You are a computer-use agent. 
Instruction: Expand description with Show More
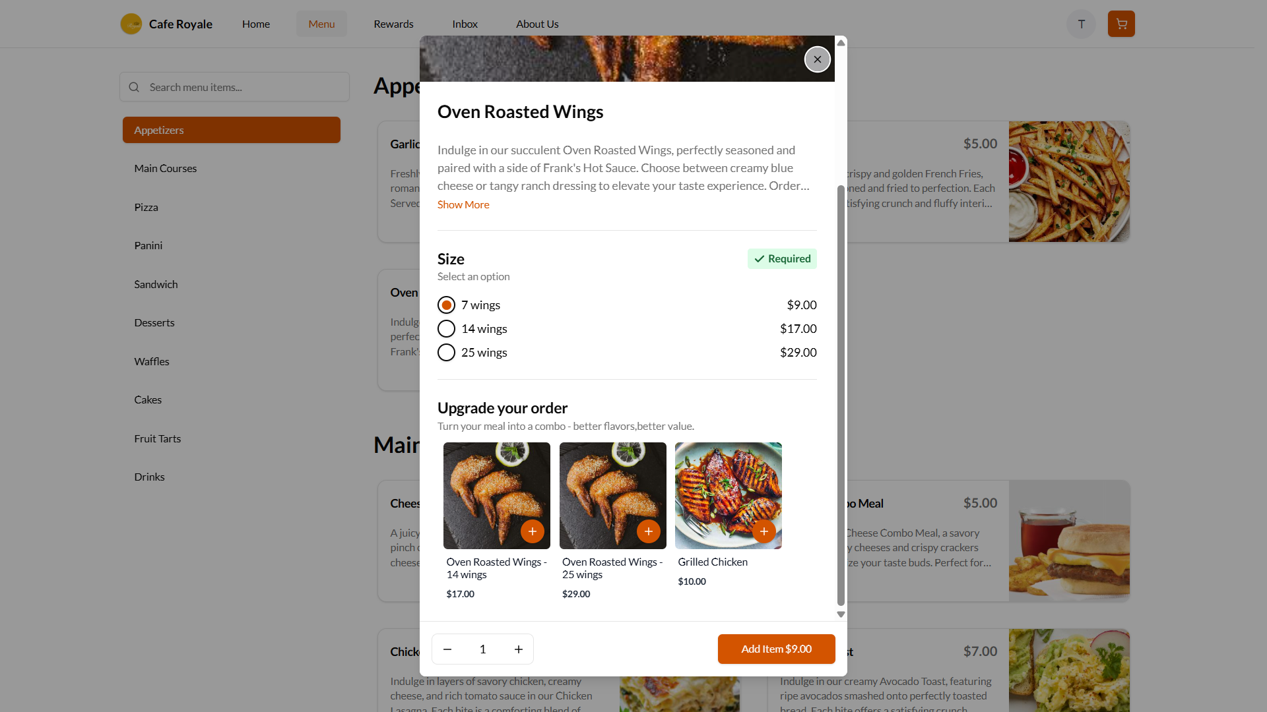pos(463,205)
